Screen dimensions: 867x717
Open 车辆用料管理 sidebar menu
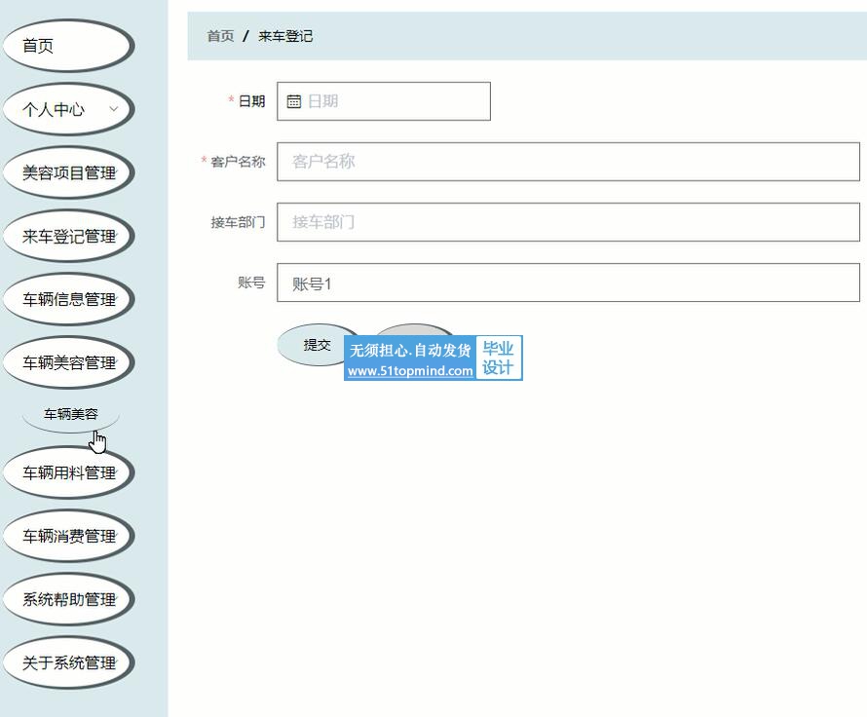pyautogui.click(x=68, y=472)
